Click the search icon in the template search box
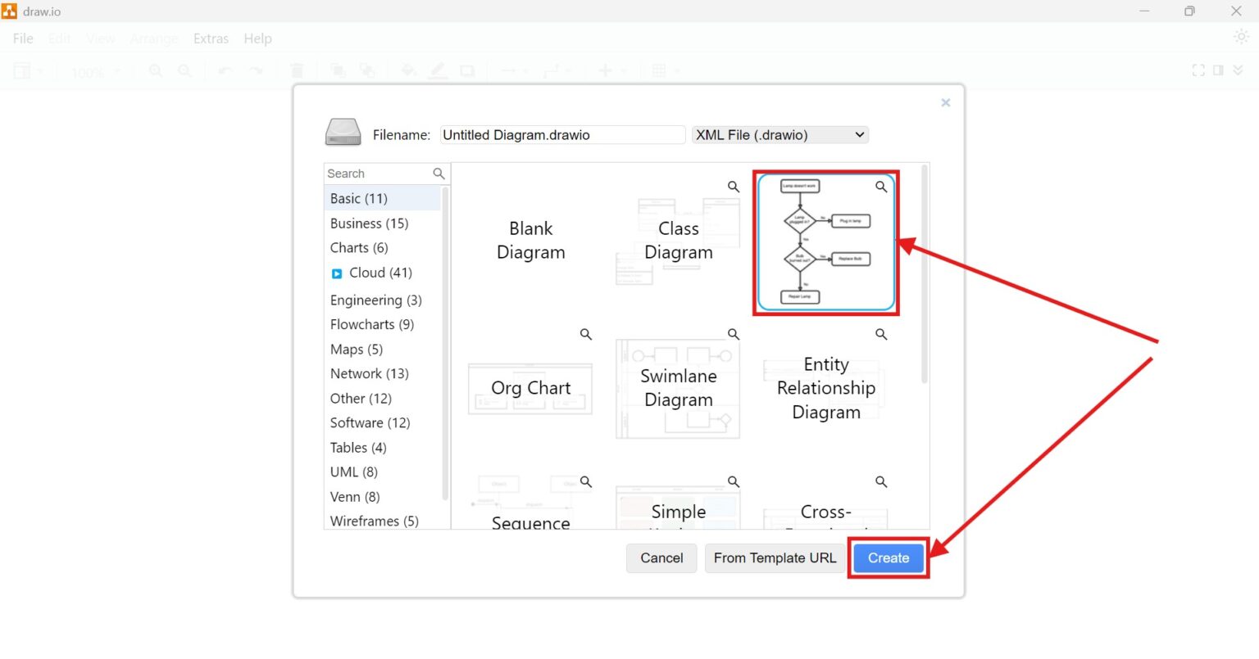This screenshot has height=659, width=1259. coord(439,174)
